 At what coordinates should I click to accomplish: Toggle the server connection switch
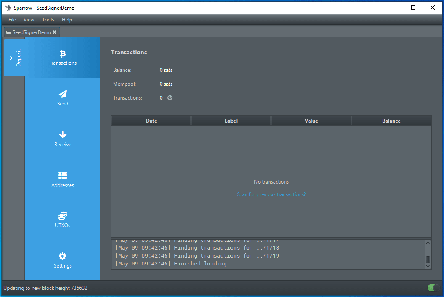click(433, 288)
